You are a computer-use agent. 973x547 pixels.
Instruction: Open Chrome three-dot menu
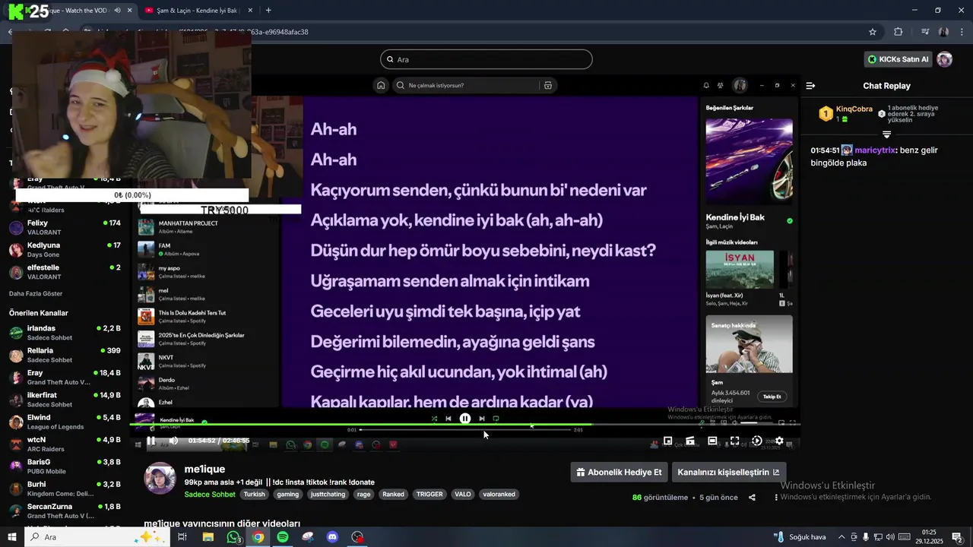pos(961,32)
